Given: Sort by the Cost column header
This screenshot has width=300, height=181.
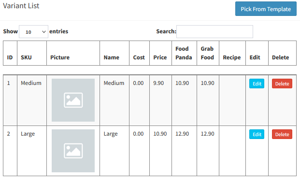Looking at the screenshot, I should tap(139, 53).
